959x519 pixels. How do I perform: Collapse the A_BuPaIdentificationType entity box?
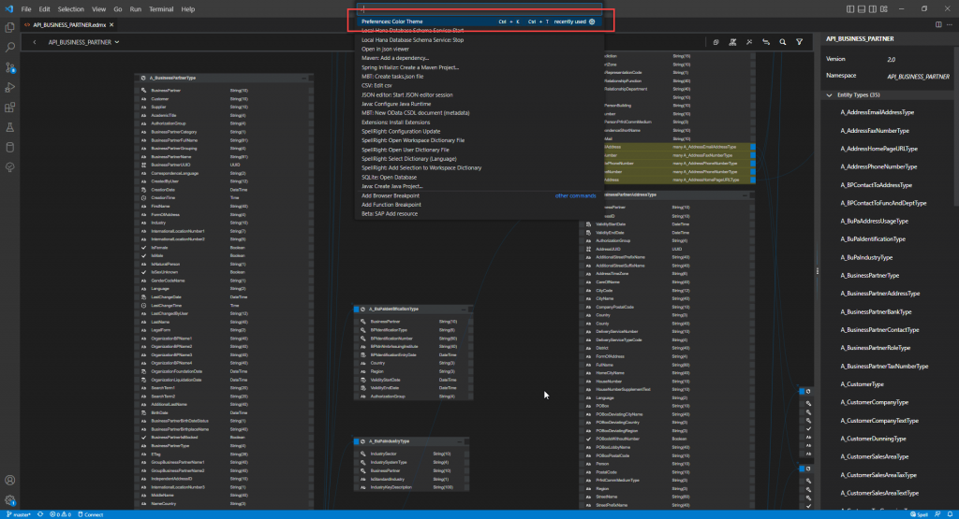(x=464, y=309)
